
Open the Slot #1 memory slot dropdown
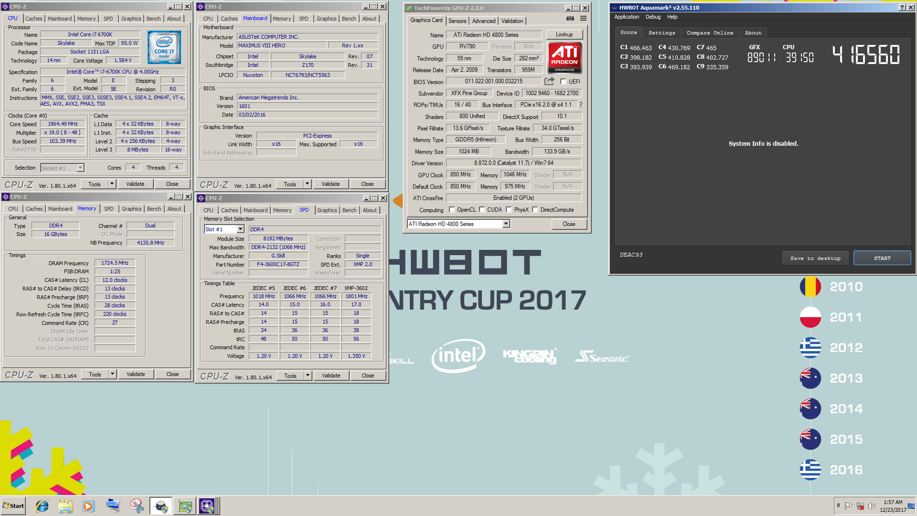[224, 229]
